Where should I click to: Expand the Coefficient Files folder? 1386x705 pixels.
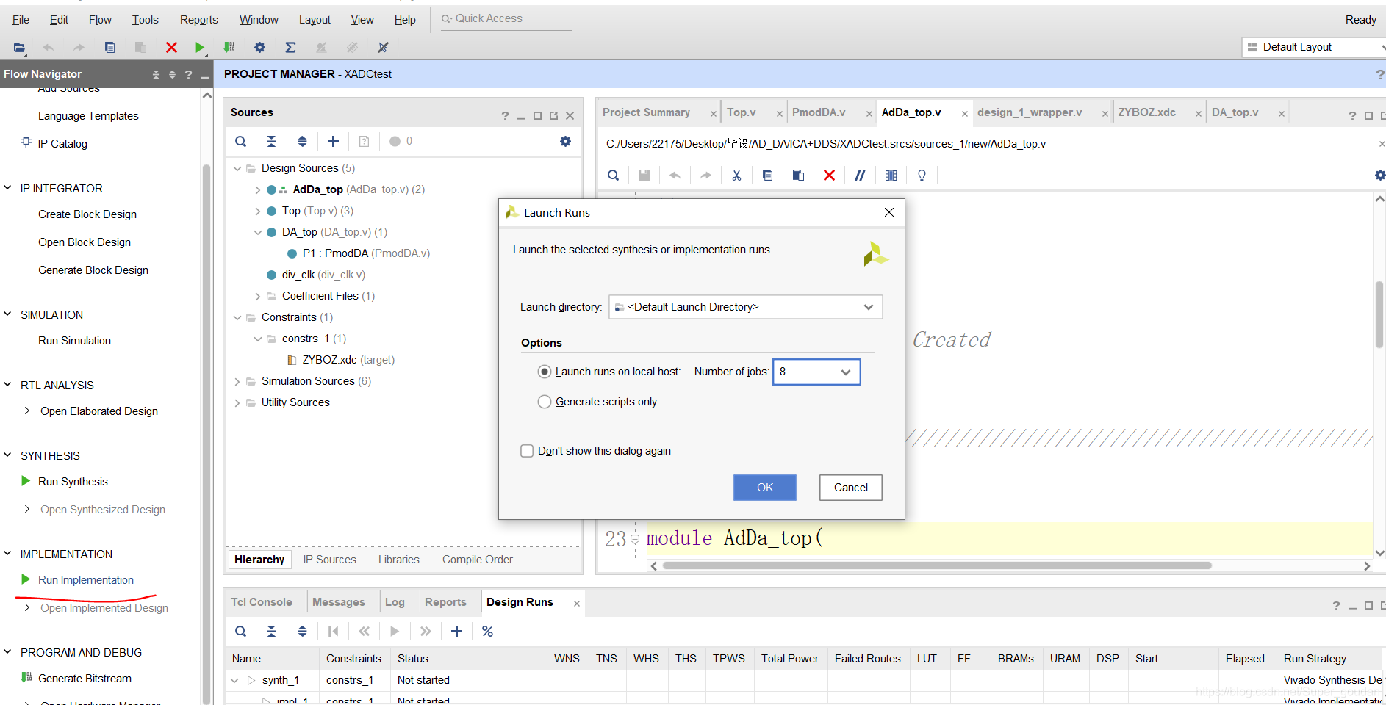coord(257,296)
